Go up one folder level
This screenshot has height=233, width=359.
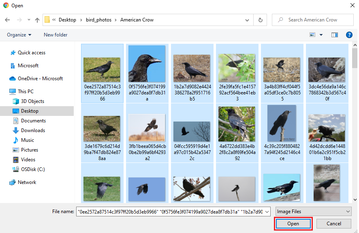coord(37,20)
